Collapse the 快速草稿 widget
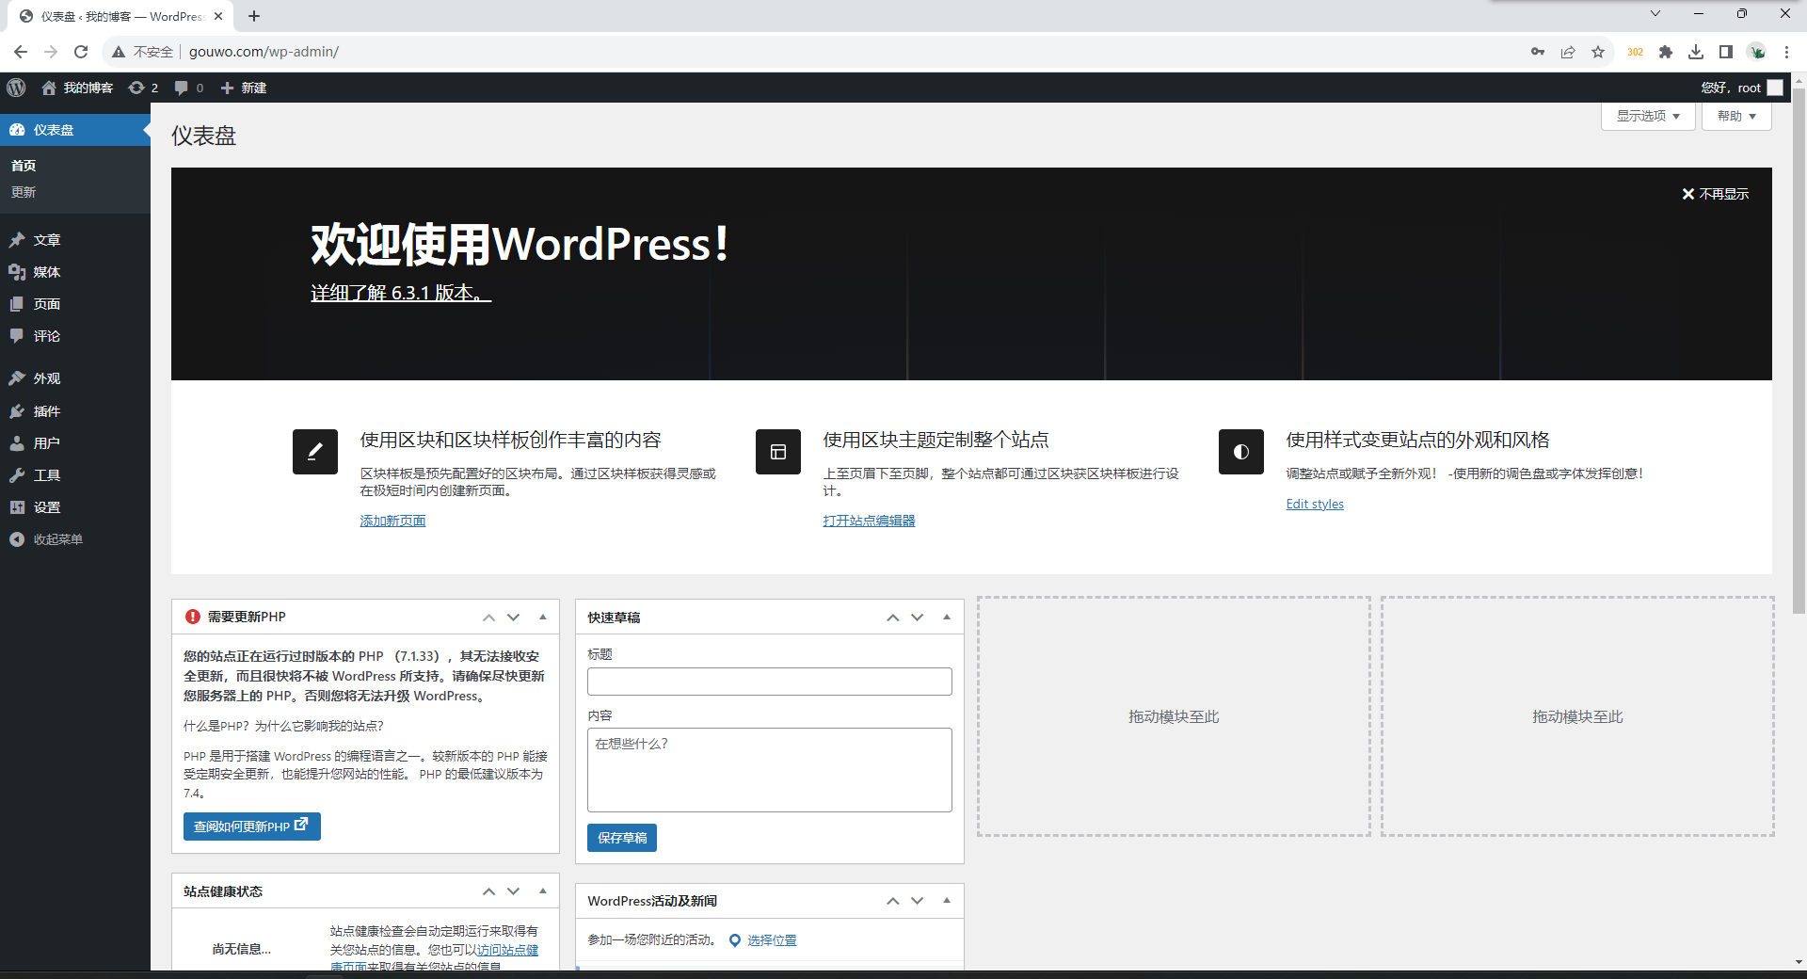The image size is (1807, 979). [x=947, y=618]
